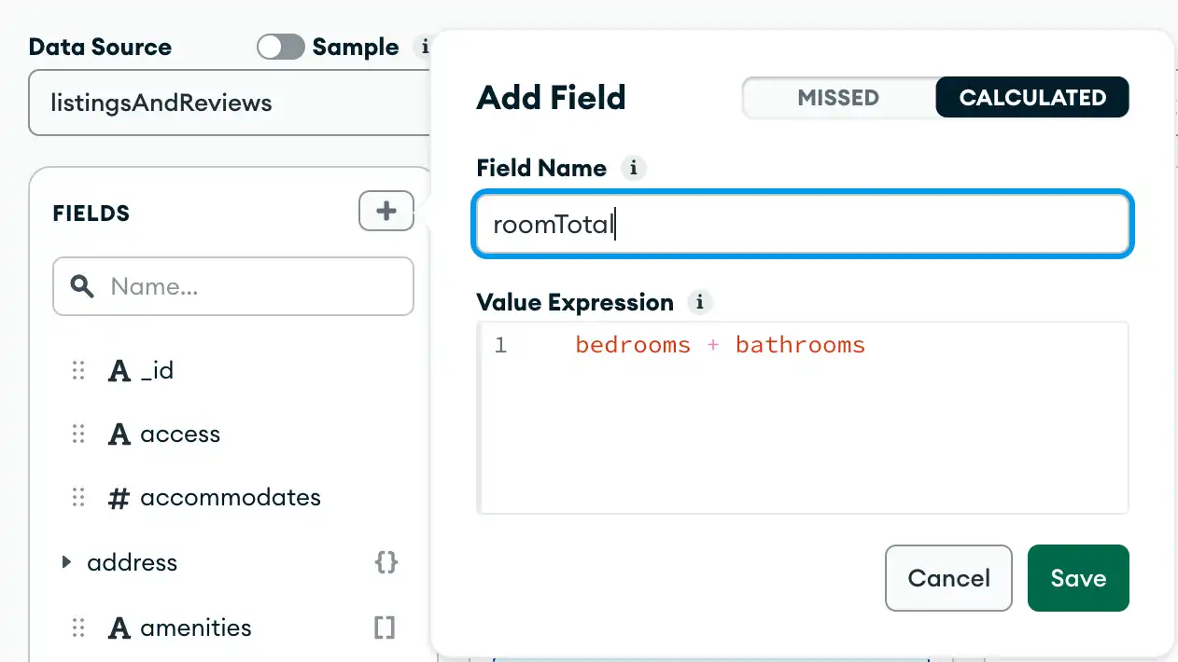This screenshot has height=662, width=1178.
Task: Click the plus icon to add a new field
Action: [386, 211]
